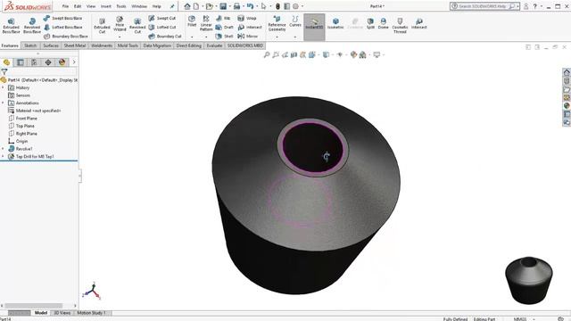571x321 pixels.
Task: Select the Swept Cut command
Action: click(162, 18)
